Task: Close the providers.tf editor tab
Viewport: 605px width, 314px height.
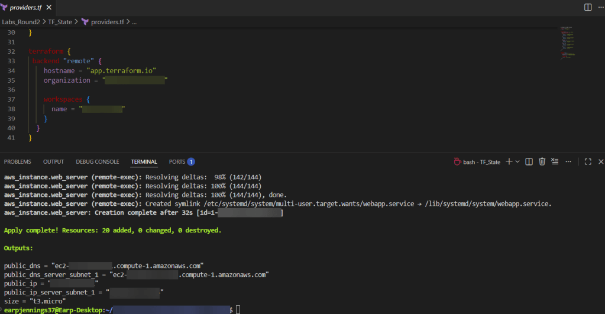Action: 48,8
